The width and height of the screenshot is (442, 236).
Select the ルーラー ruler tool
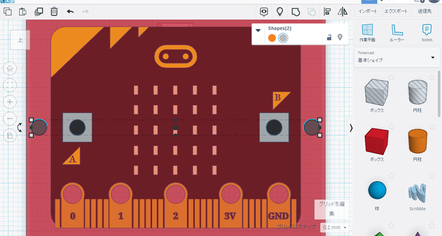[x=397, y=33]
